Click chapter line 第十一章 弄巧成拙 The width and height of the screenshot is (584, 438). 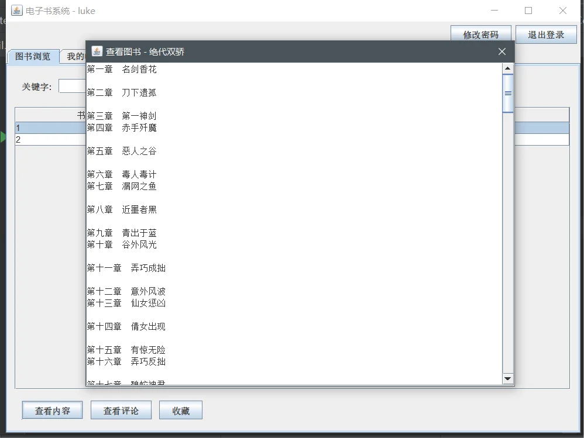coord(126,268)
